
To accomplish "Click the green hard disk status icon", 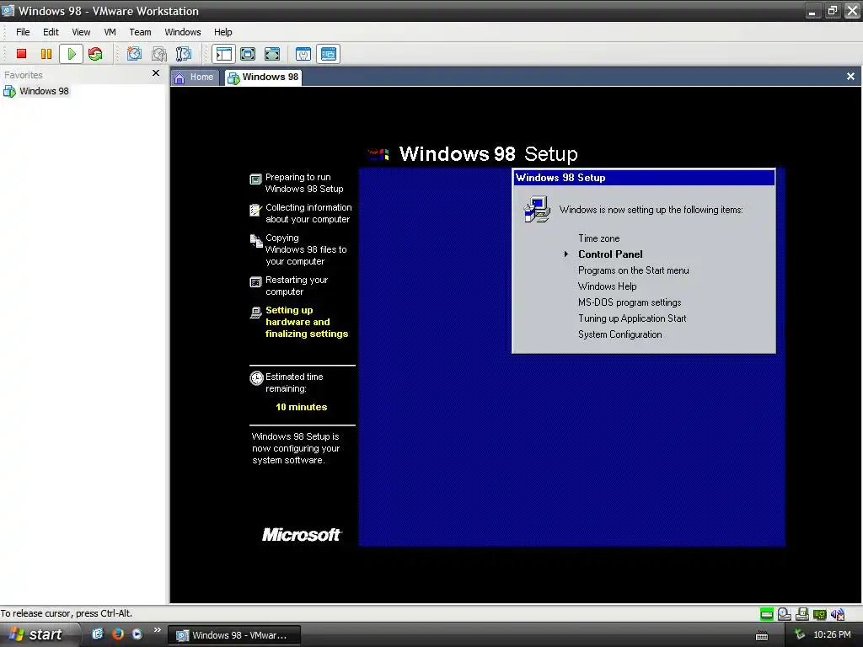I will (x=766, y=614).
